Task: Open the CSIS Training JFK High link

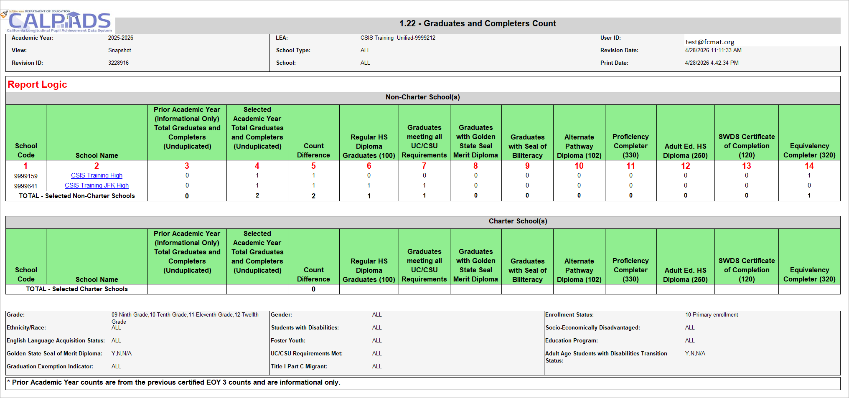Action: click(97, 185)
